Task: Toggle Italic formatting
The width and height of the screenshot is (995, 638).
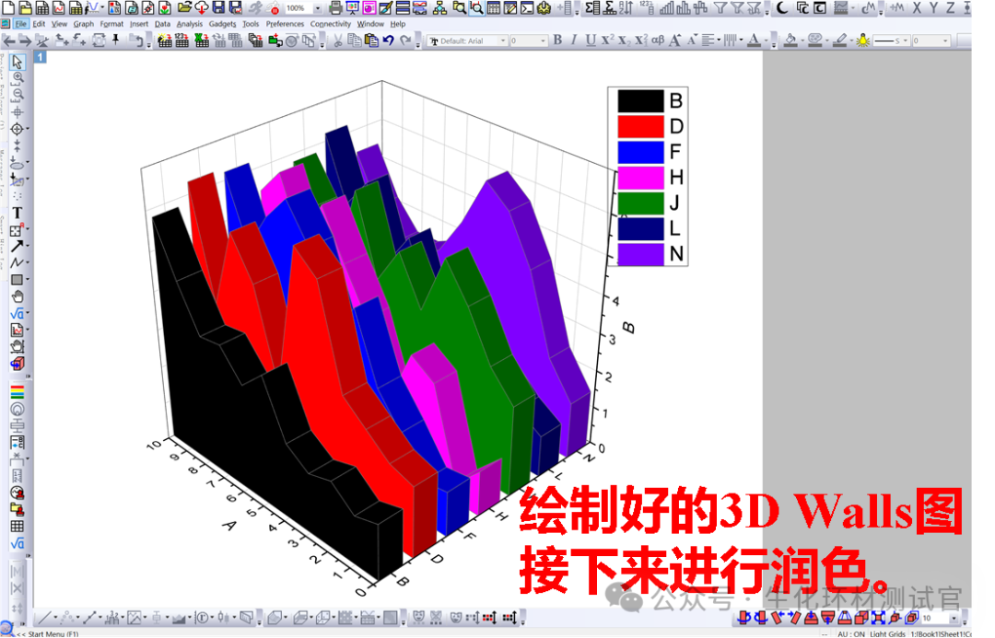Action: (574, 40)
